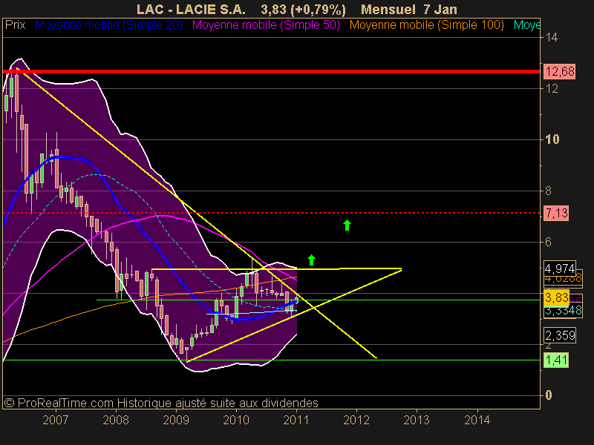Select the 'Moyenne mobile (Simple 50)' legend entry
The image size is (594, 445).
[266, 25]
